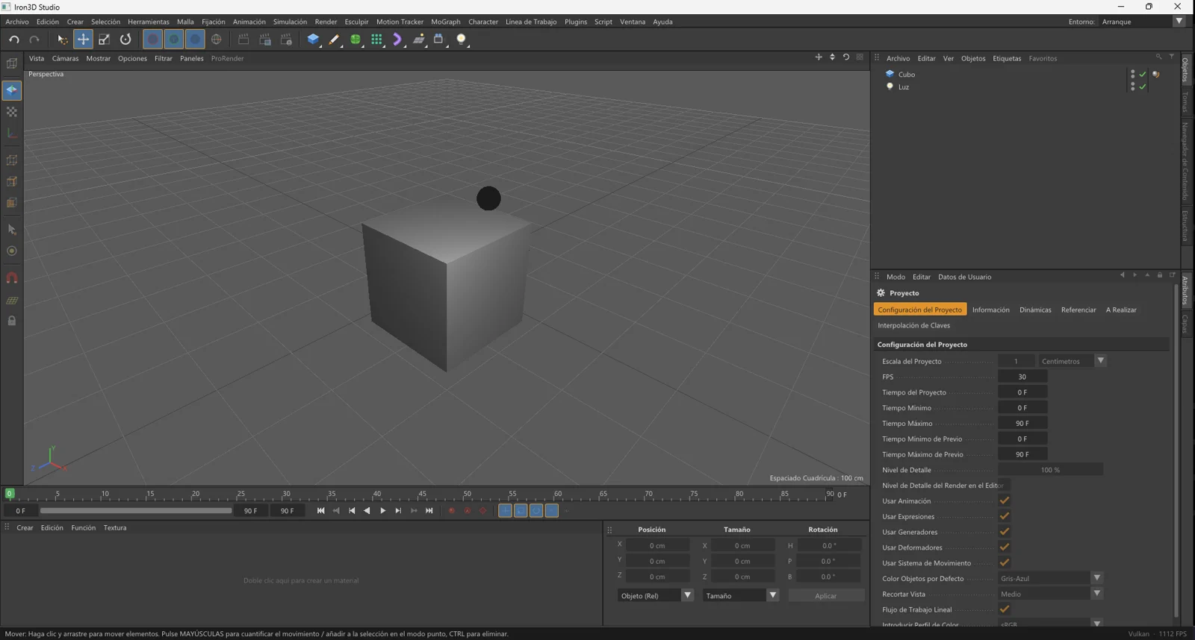Click the Interpolación de Claves button
This screenshot has width=1195, height=640.
click(x=914, y=325)
